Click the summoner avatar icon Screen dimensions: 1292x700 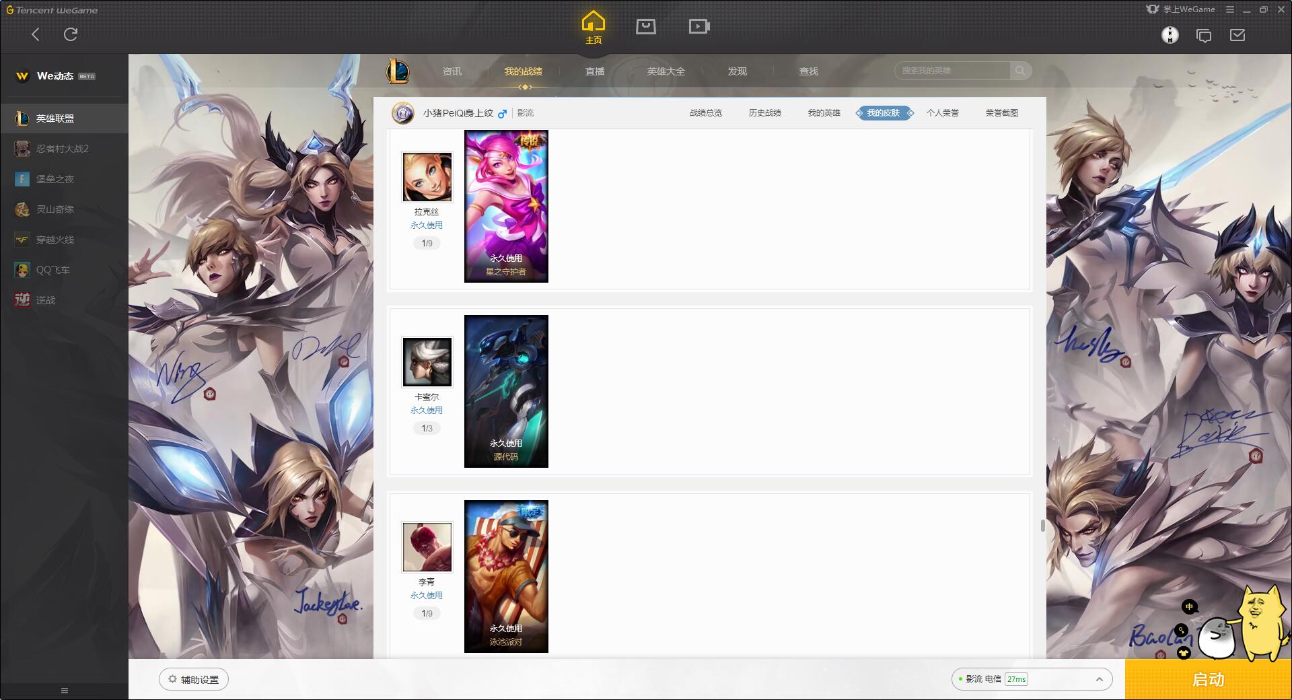(403, 113)
